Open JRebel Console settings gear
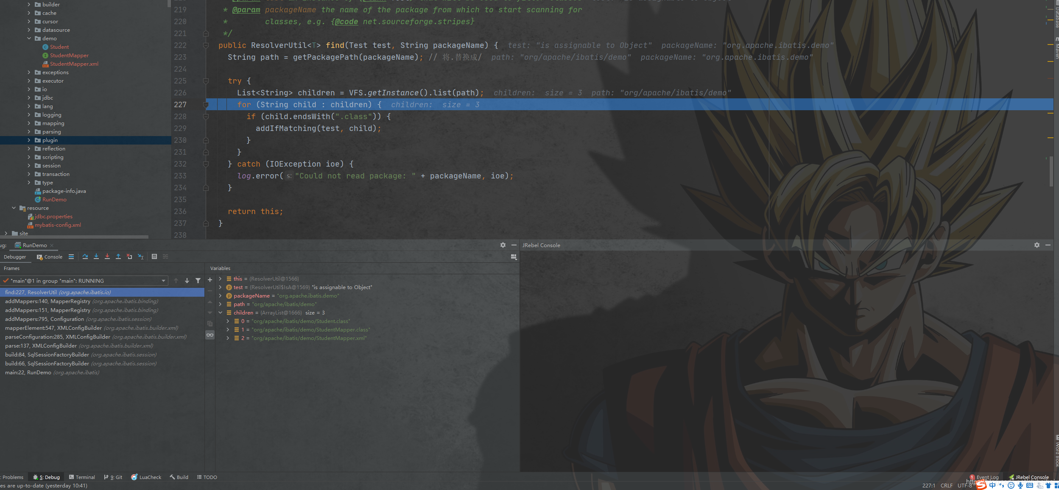This screenshot has height=490, width=1059. coord(1037,245)
